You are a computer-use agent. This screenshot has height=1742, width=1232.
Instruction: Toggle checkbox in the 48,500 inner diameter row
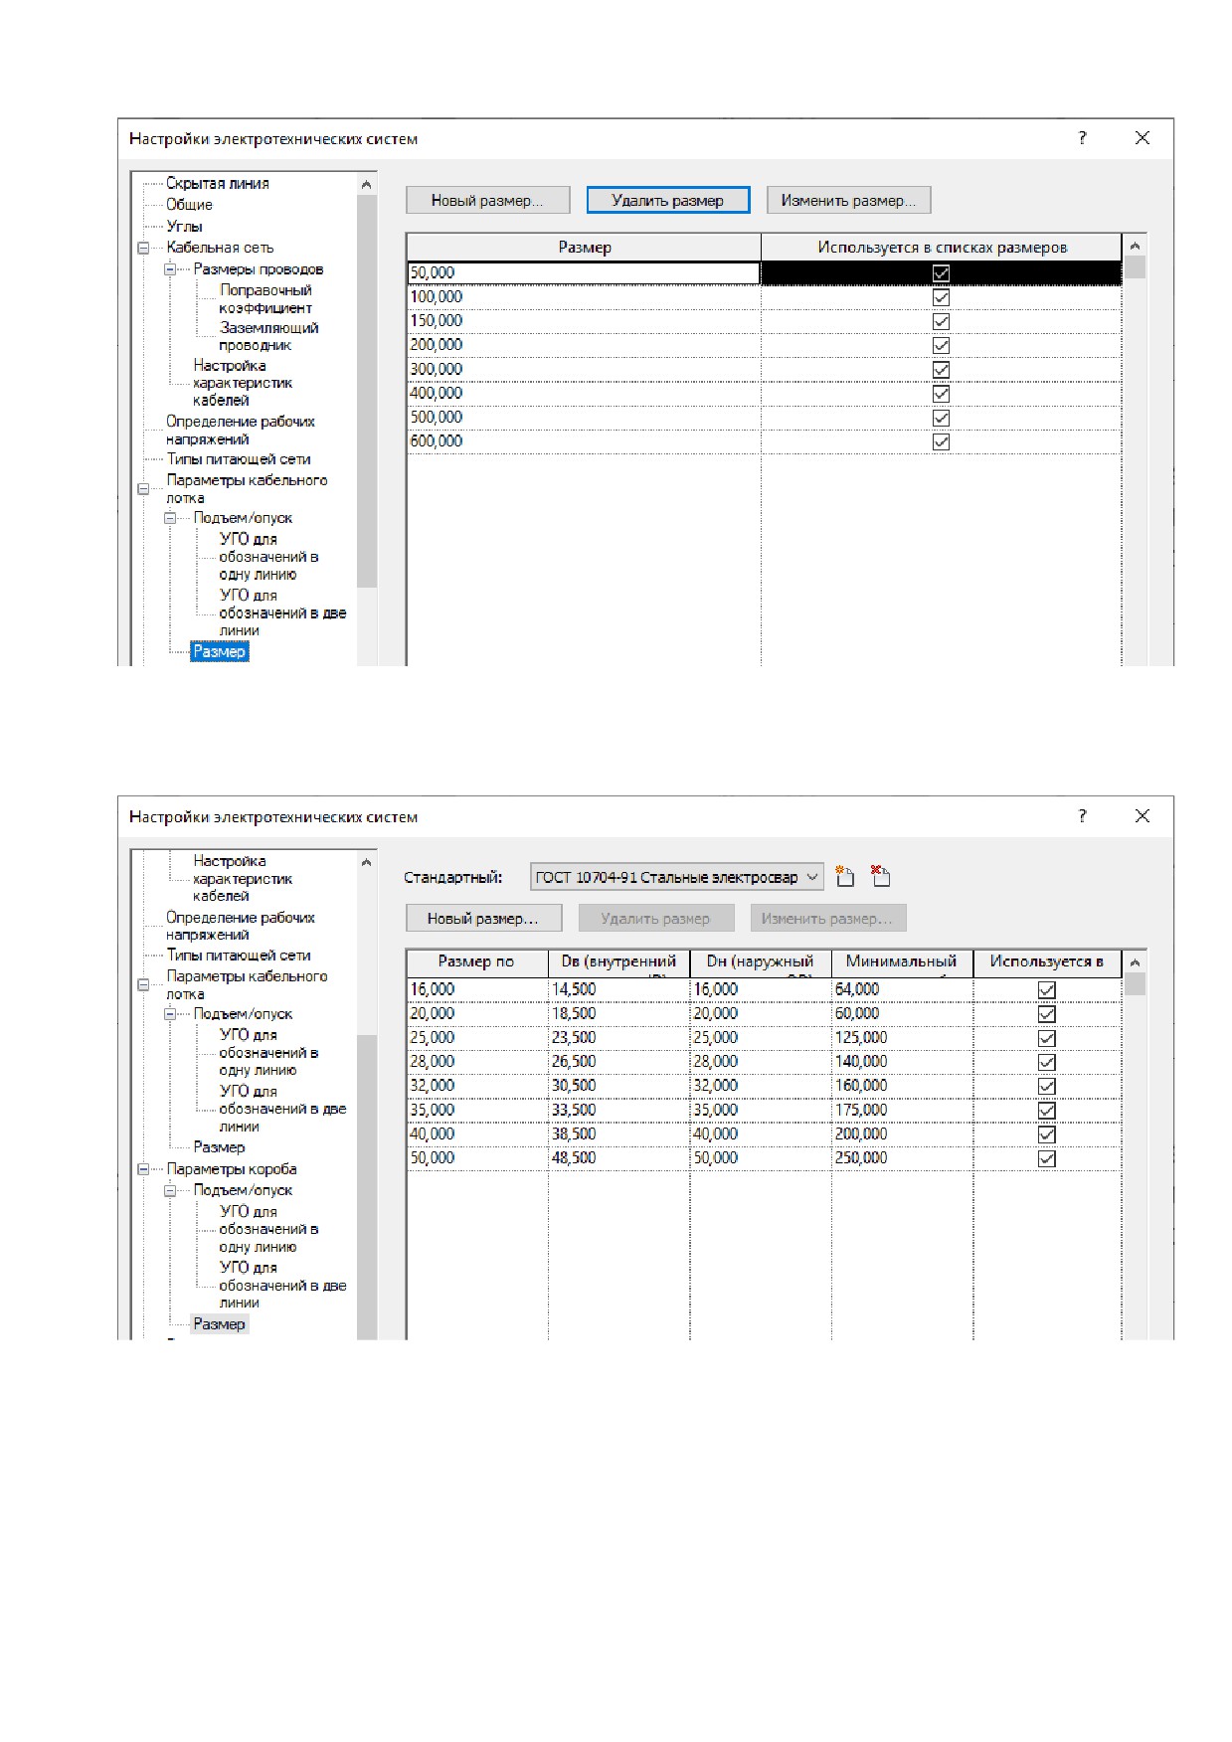point(1046,1158)
